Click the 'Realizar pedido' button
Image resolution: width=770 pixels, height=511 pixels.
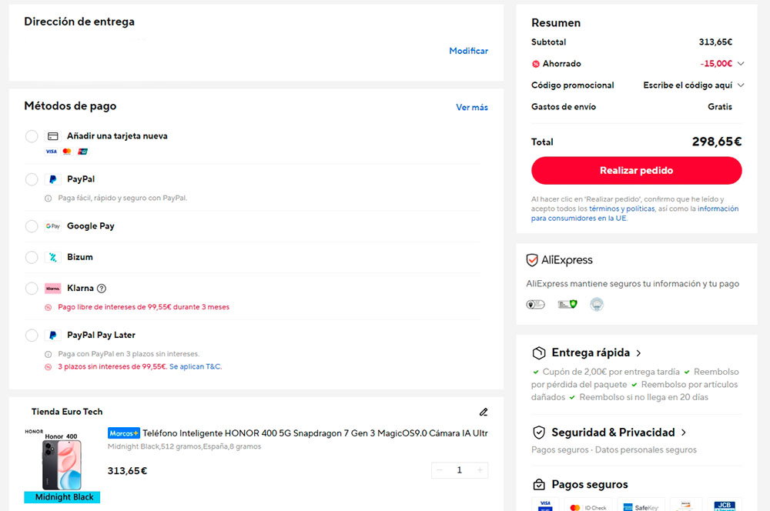(637, 170)
